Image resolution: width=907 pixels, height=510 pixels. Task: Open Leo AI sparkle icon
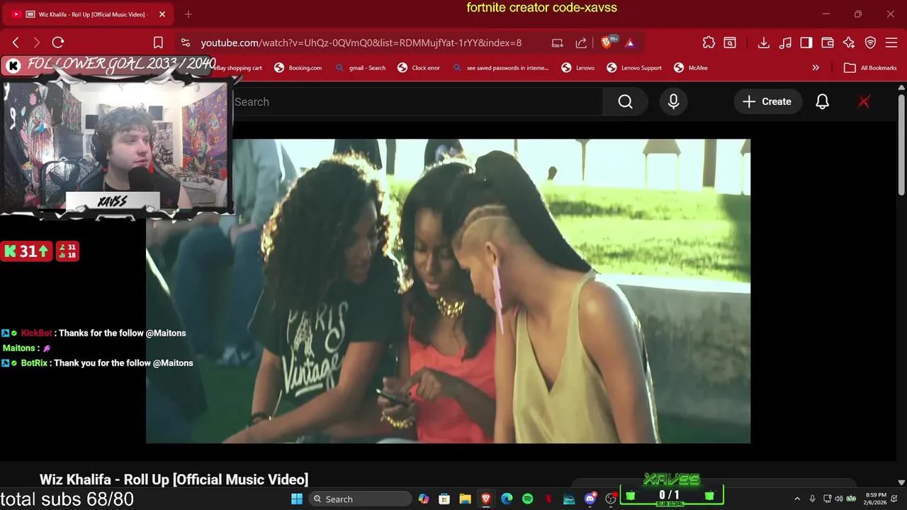(x=849, y=42)
